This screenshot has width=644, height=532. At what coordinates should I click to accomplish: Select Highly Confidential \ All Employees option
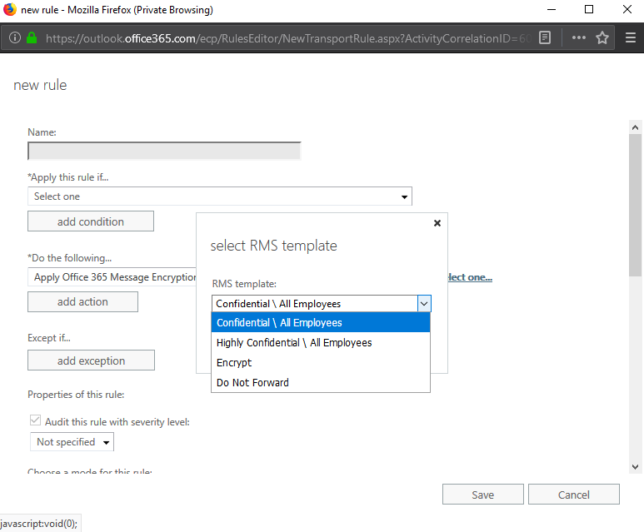[321, 343]
